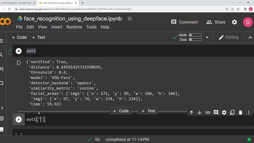Image resolution: width=254 pixels, height=143 pixels.
Task: Star the face_recognition_using_deepface notebook
Action: [x=130, y=19]
